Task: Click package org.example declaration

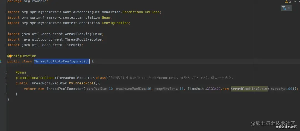Action: 28,1
